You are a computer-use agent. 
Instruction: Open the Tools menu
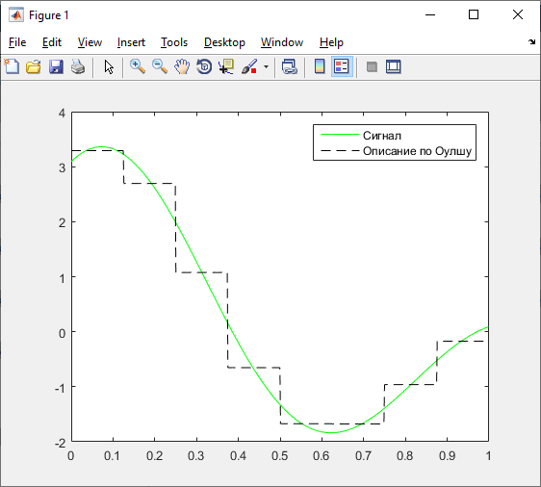pyautogui.click(x=174, y=42)
